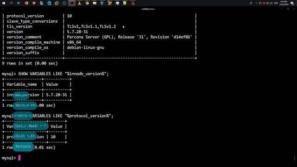297x167 pixels.
Task: Open the monitor icon left of blue globe
Action: pos(41,3)
